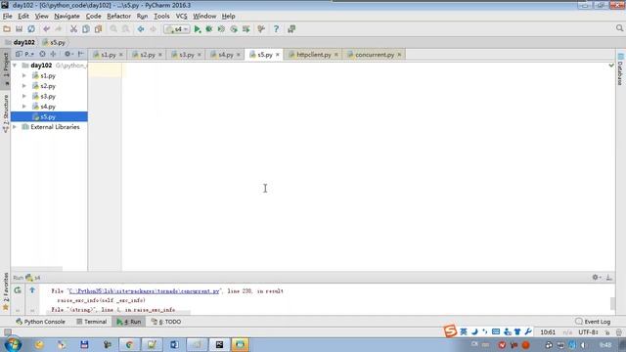Click the Undo toolbar arrow
The image size is (626, 352).
(46, 29)
